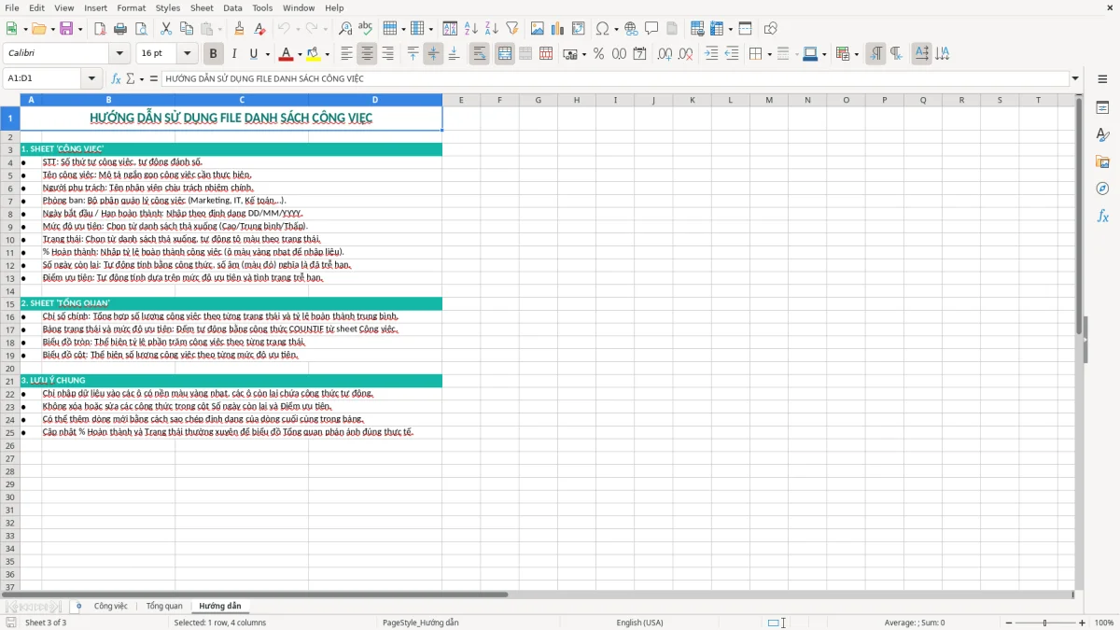1120x630 pixels.
Task: Insert Chart icon
Action: pos(558,29)
